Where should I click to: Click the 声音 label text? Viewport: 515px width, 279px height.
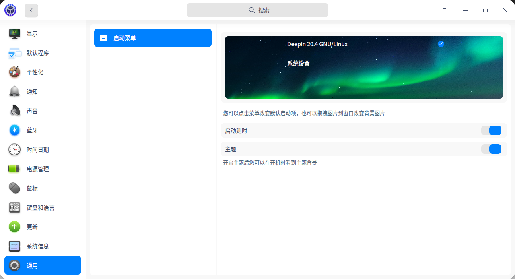tap(32, 111)
